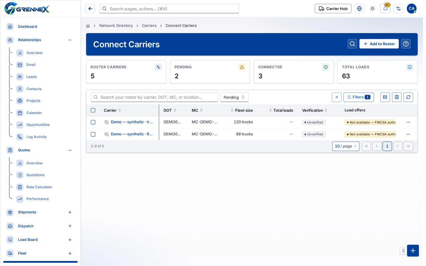Open row actions for the 120 trucks carrier

pos(408,122)
